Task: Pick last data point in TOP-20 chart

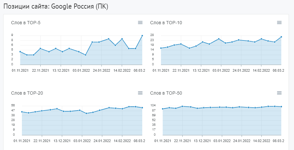Action: 142,108
